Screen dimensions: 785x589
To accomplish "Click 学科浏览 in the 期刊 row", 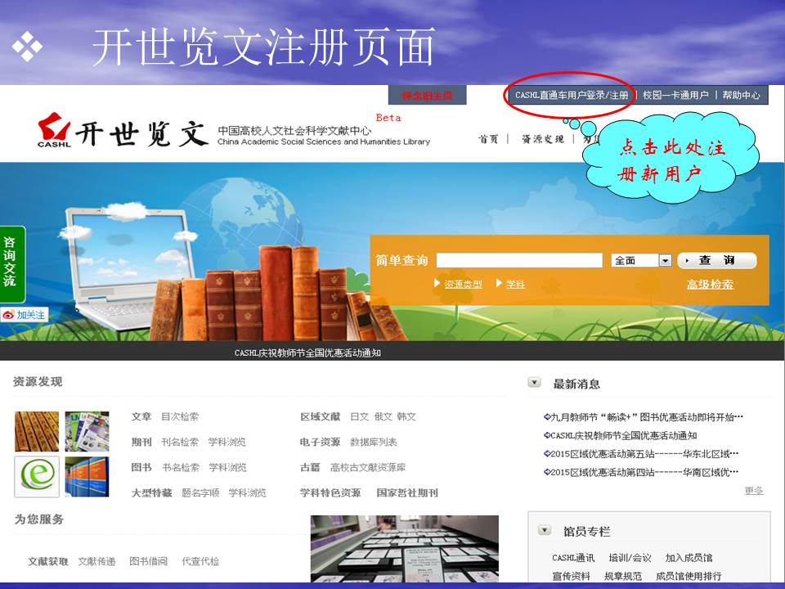I will 227,443.
